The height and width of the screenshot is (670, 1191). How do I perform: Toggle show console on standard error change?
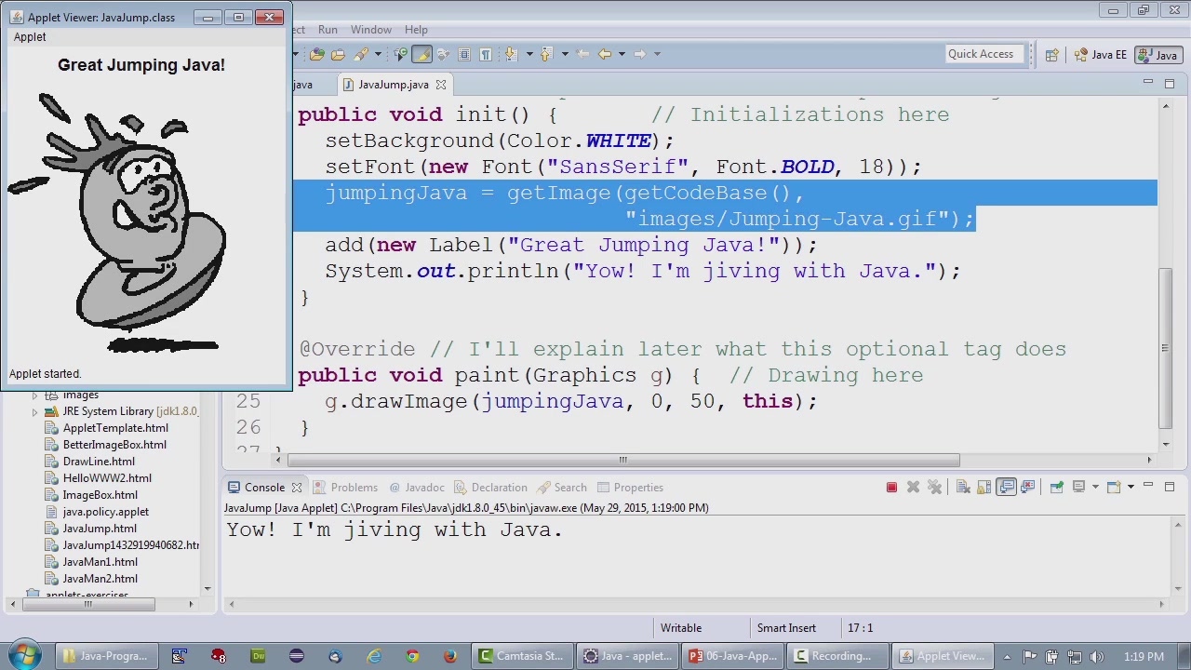tap(1027, 487)
